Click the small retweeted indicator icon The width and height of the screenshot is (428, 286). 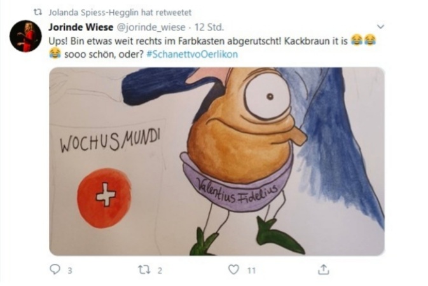[38, 12]
